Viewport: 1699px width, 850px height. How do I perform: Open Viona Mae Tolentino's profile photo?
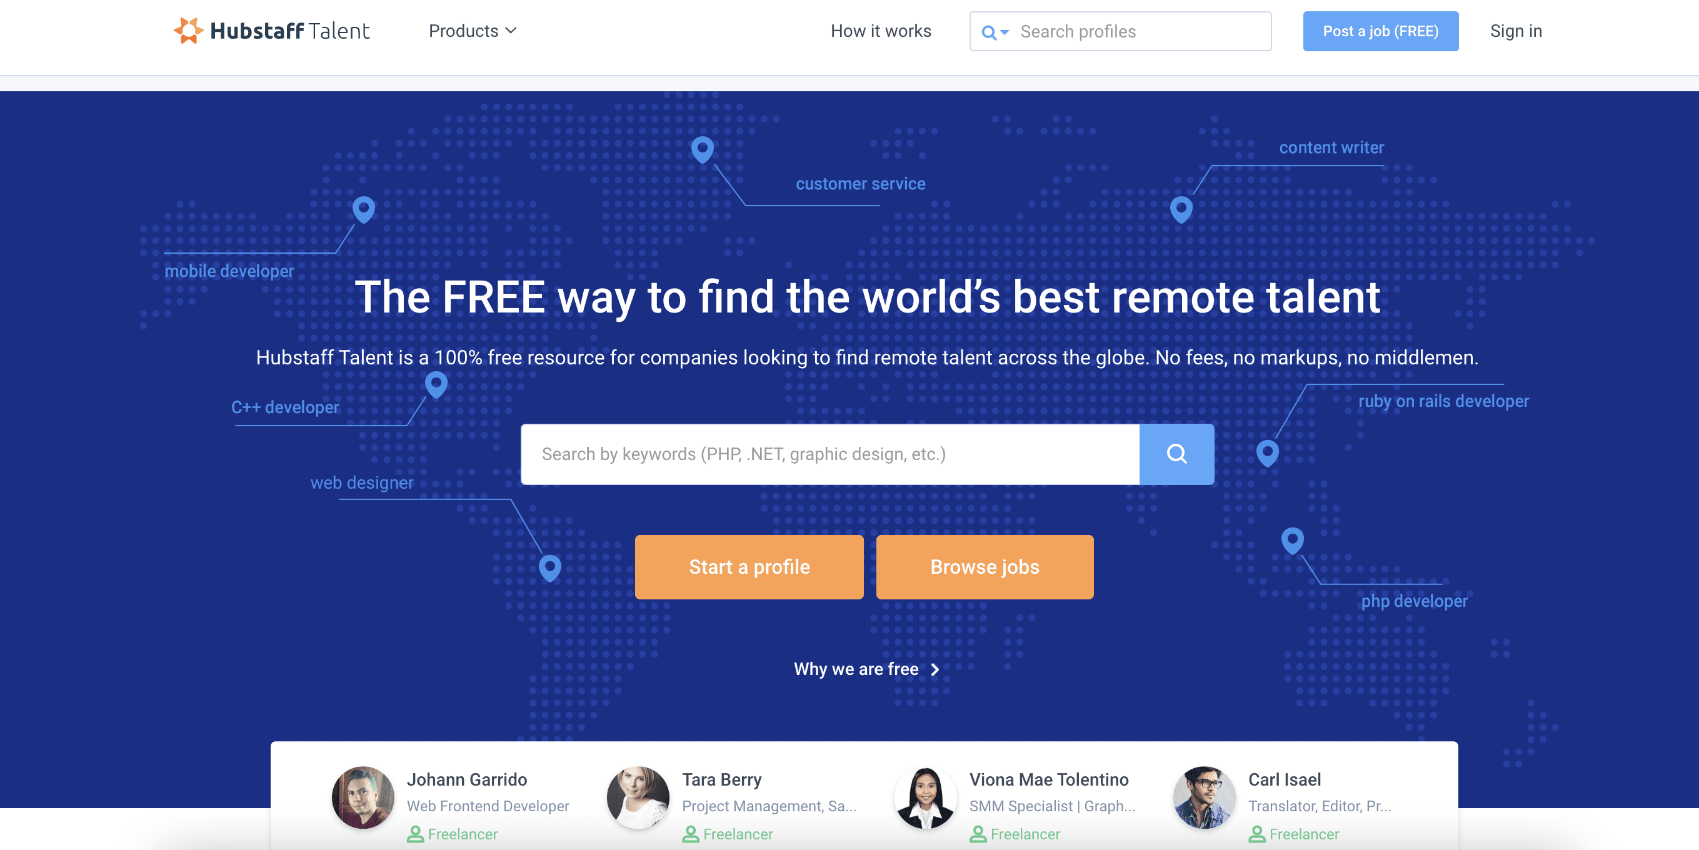coord(925,797)
